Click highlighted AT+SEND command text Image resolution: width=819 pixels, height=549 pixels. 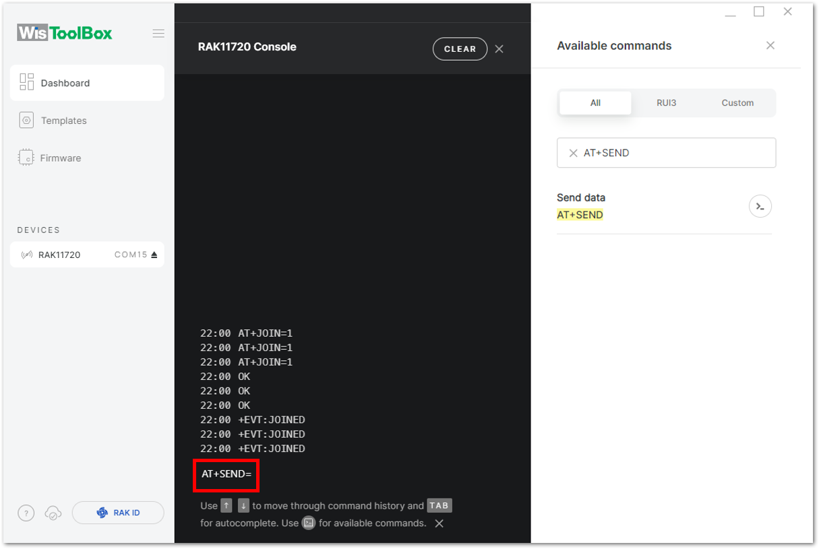(x=580, y=215)
